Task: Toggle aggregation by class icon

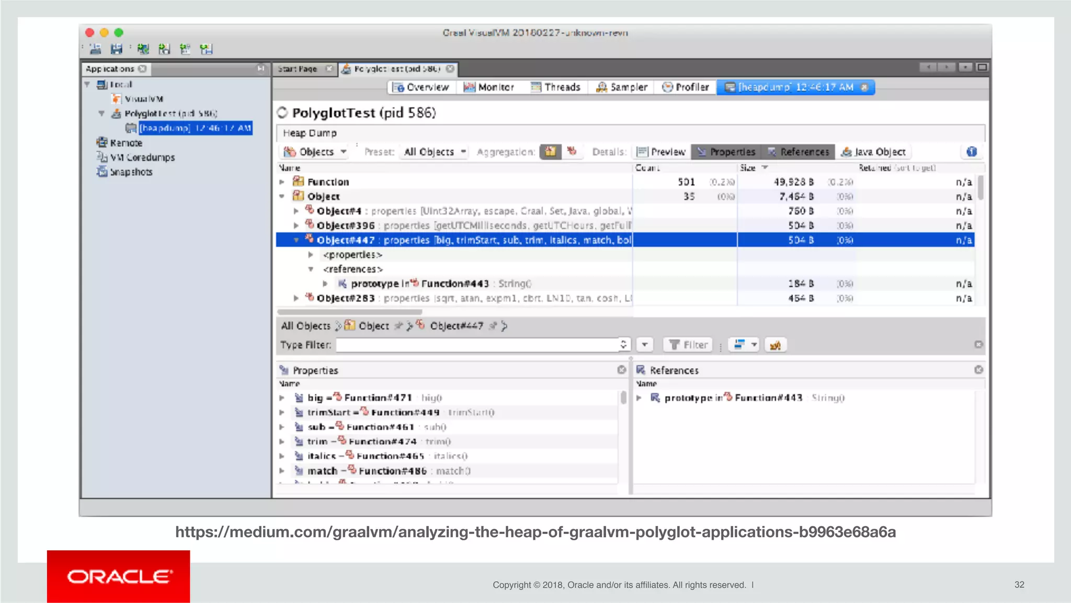Action: [x=550, y=152]
